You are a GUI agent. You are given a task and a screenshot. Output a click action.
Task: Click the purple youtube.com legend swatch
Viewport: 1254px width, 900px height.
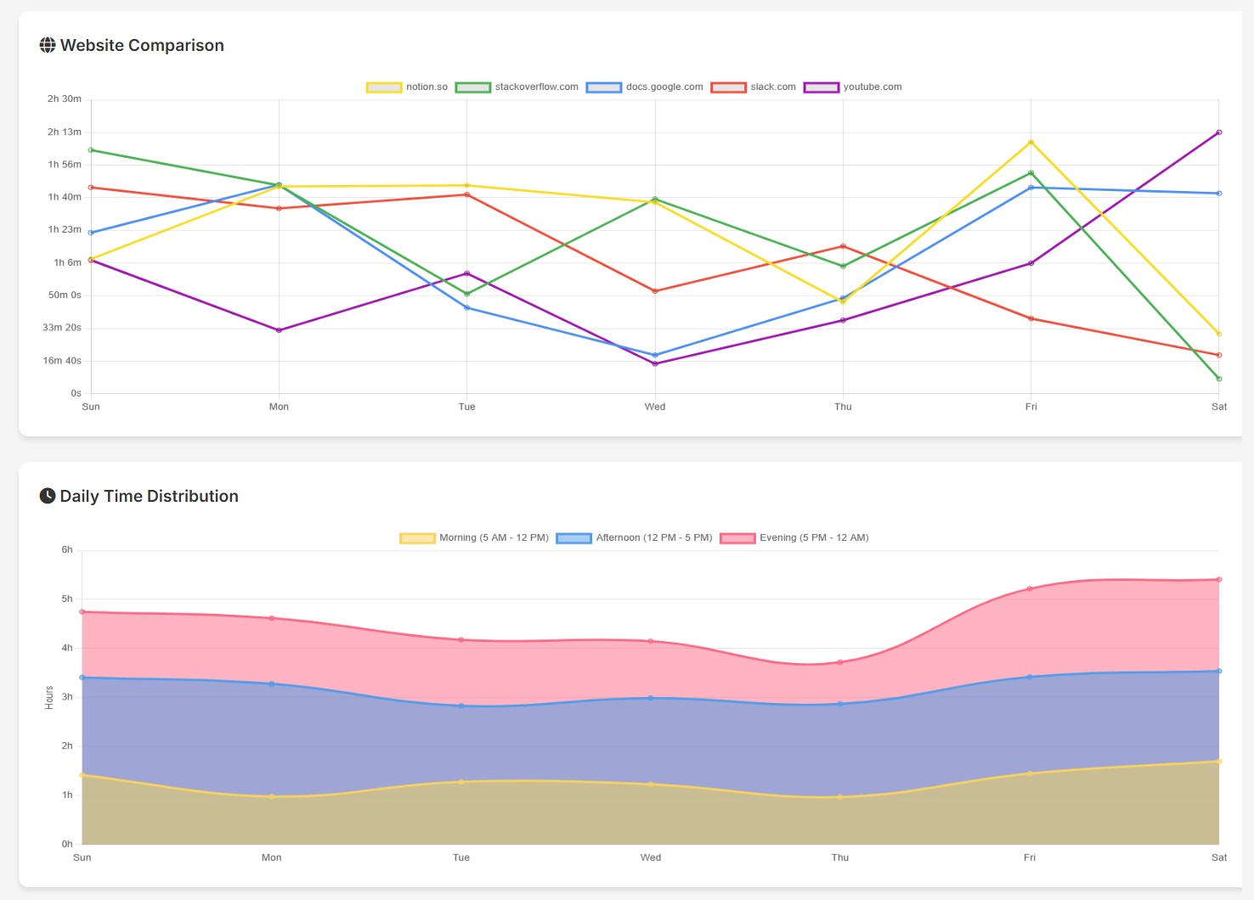[822, 87]
